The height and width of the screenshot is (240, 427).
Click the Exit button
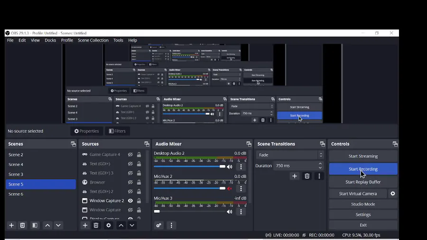[x=363, y=225]
